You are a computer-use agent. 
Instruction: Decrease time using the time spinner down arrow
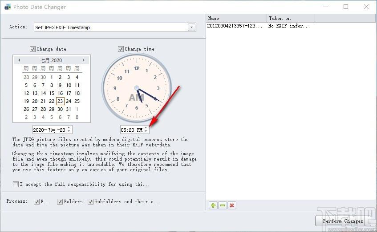(146, 131)
